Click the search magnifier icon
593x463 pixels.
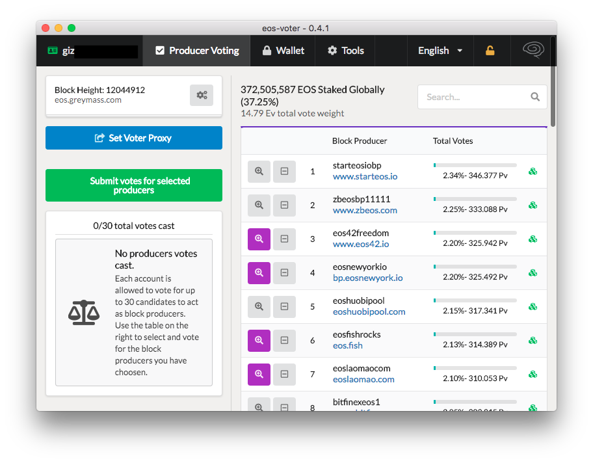tap(534, 97)
